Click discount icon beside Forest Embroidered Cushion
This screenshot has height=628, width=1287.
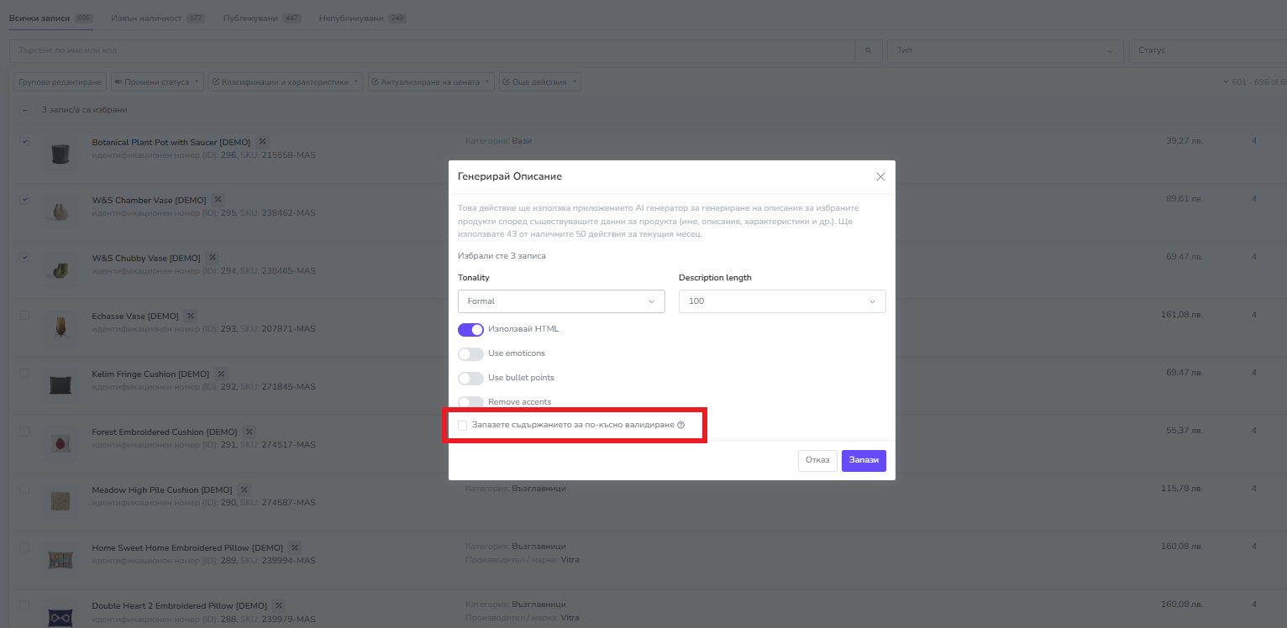pyautogui.click(x=250, y=432)
